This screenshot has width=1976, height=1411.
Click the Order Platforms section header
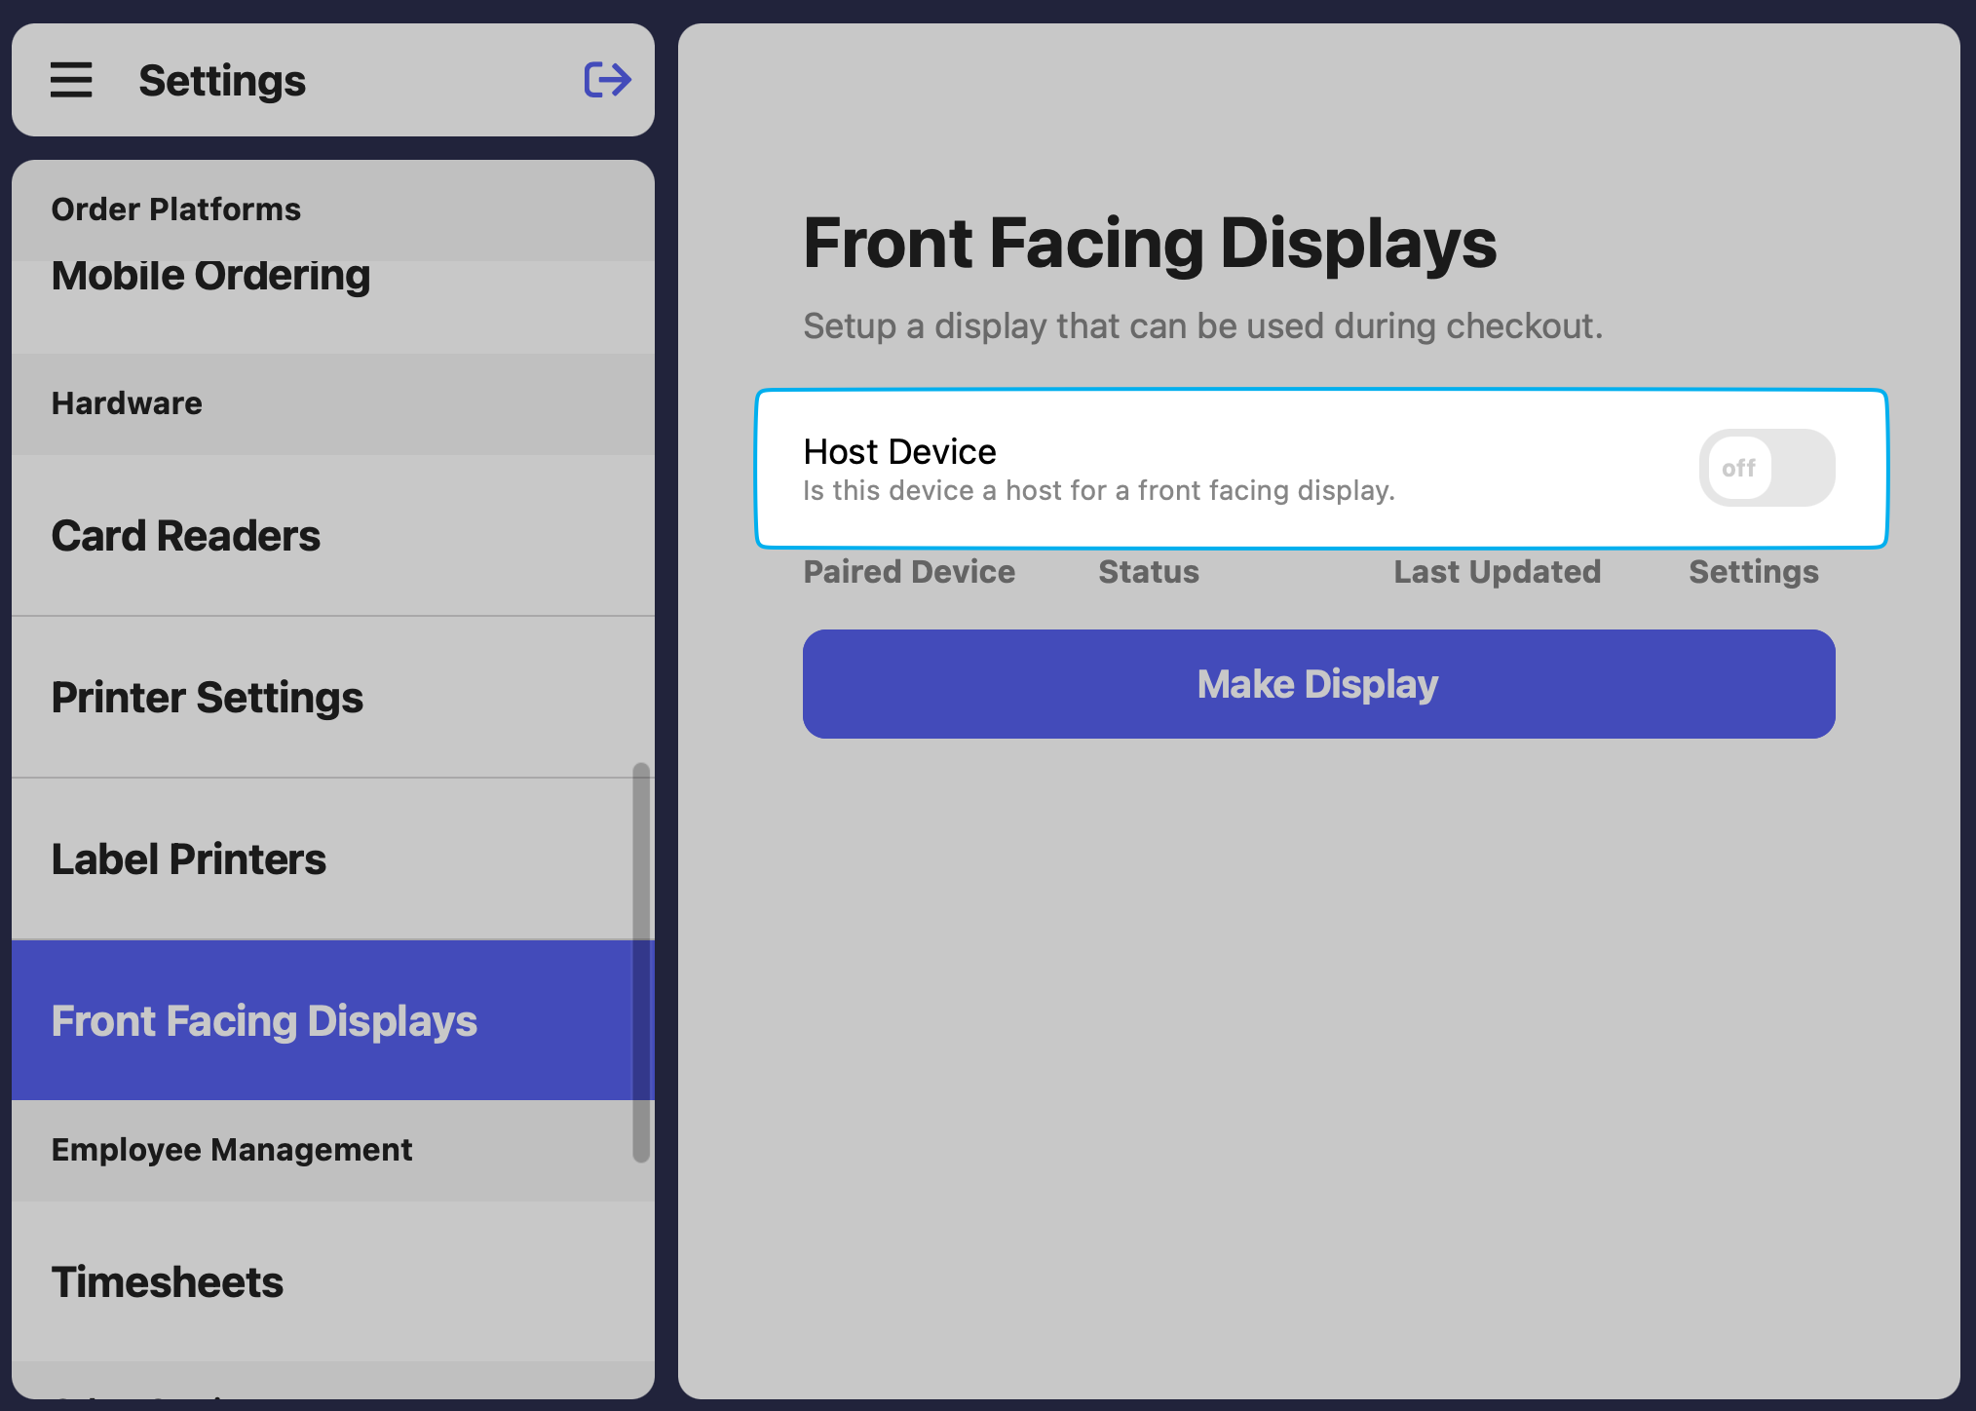[175, 210]
